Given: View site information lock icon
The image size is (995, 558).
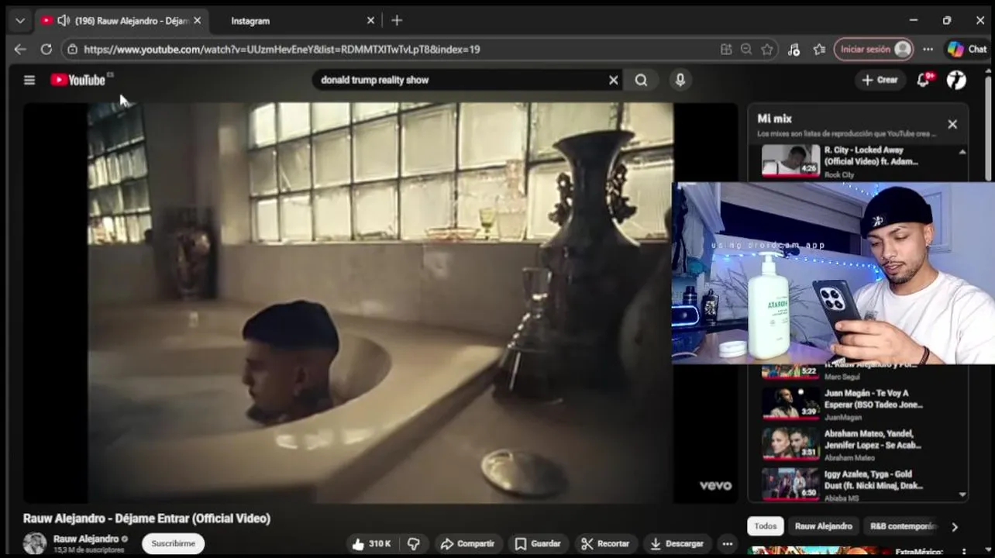Looking at the screenshot, I should [72, 49].
